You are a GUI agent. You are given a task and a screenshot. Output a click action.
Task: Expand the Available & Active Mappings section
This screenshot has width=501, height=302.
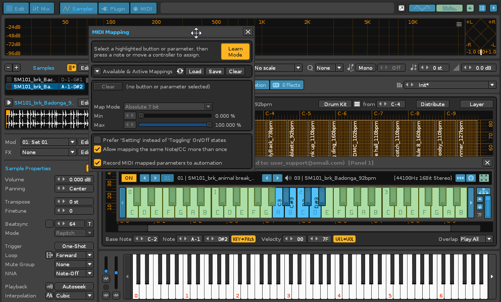97,72
